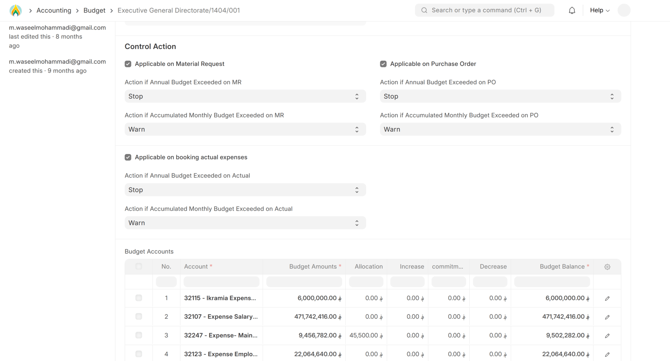Open the Help menu
670x361 pixels.
click(x=599, y=10)
